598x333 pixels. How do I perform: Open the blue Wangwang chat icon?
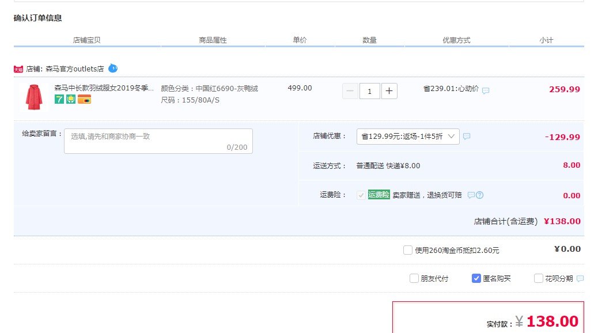point(113,69)
